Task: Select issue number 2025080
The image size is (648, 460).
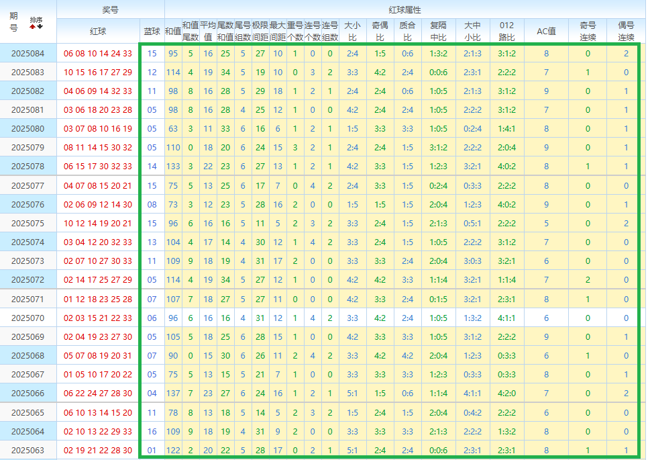Action: click(x=28, y=129)
